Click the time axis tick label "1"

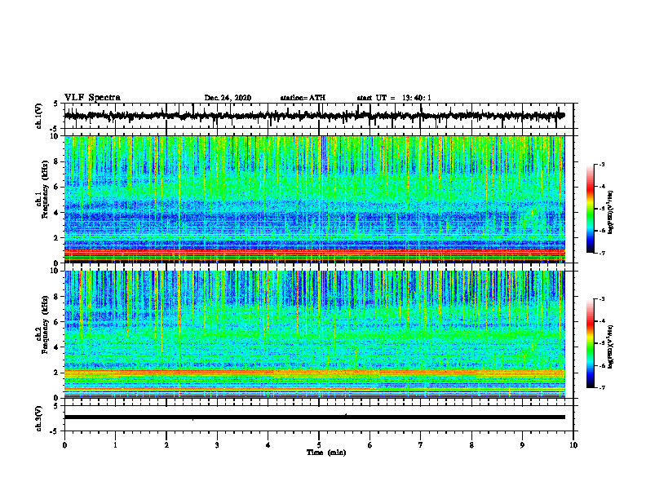point(115,445)
